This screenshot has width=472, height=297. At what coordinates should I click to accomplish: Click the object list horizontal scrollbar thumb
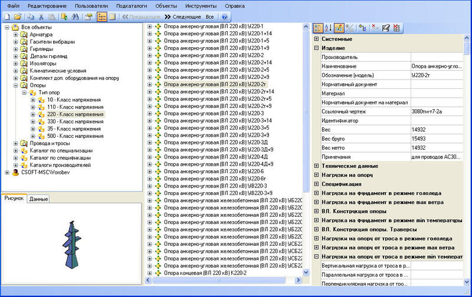coord(218,280)
